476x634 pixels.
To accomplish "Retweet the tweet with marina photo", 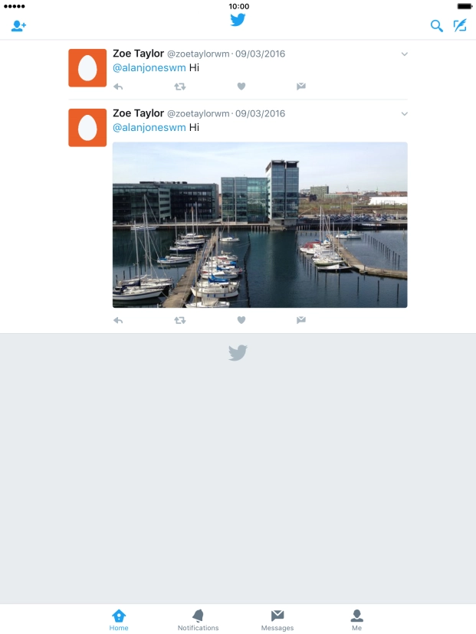I will [179, 321].
